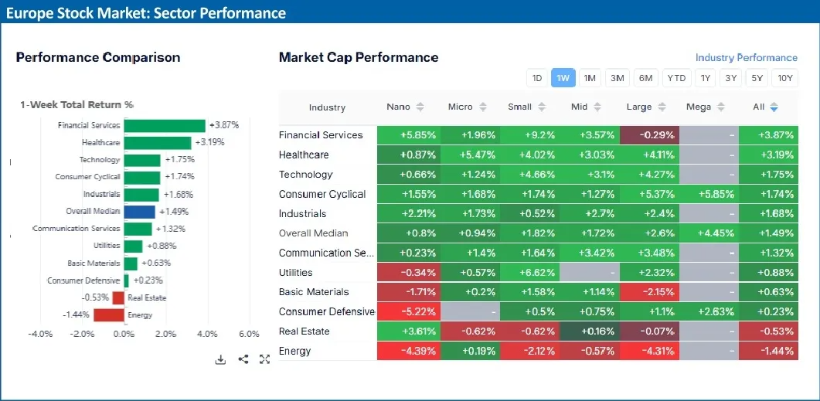Select the 1D time range

536,78
